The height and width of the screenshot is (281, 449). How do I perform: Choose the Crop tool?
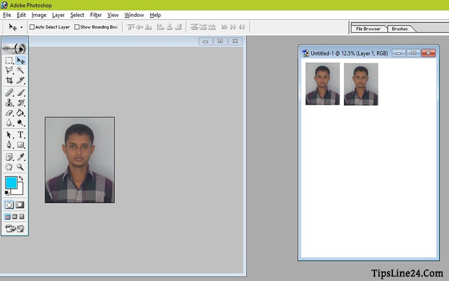click(x=9, y=80)
